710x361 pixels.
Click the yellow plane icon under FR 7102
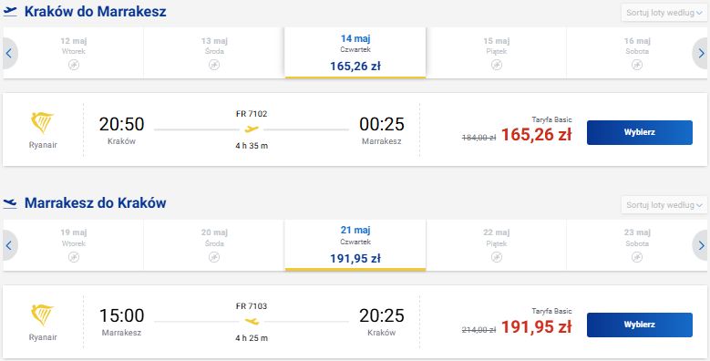click(252, 129)
